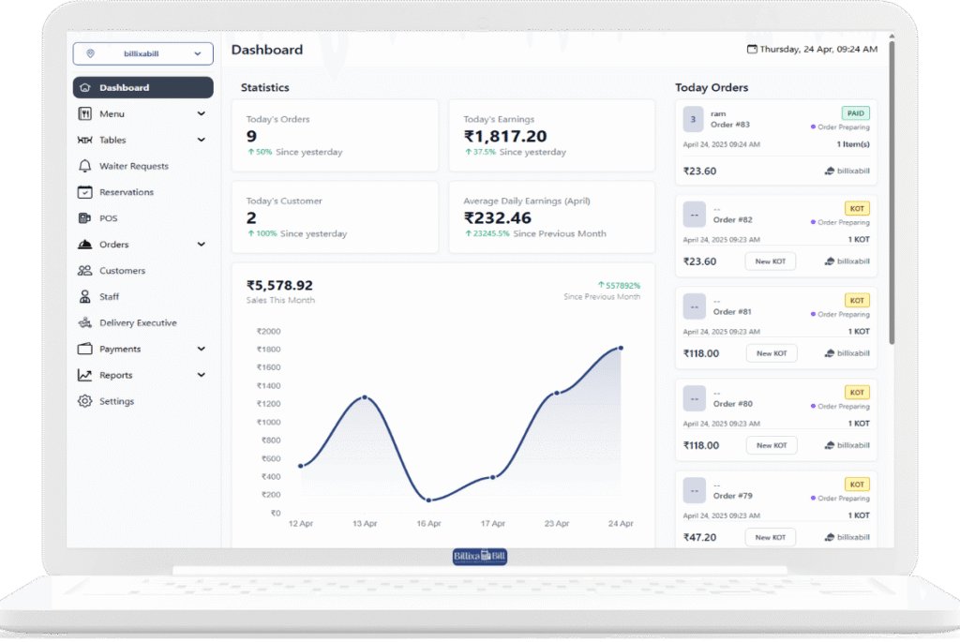Expand the Orders section chevron
This screenshot has height=642, width=960.
200,244
